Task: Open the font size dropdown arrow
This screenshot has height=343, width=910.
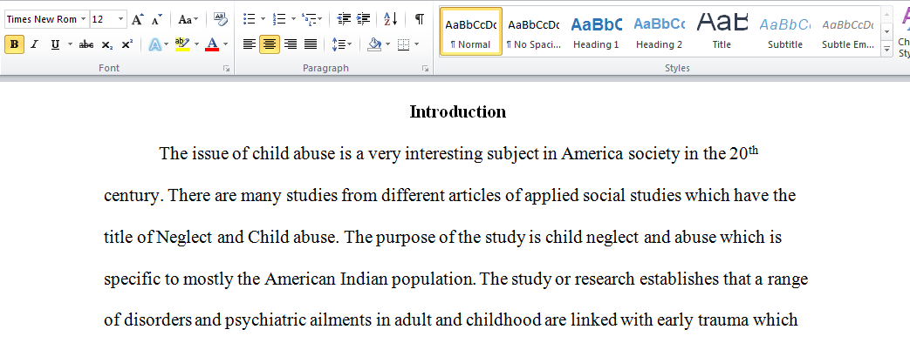Action: pyautogui.click(x=120, y=20)
